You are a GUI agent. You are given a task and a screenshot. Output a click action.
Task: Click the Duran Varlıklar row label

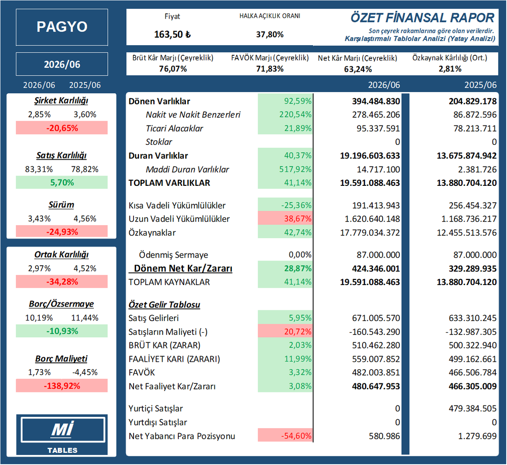click(158, 156)
